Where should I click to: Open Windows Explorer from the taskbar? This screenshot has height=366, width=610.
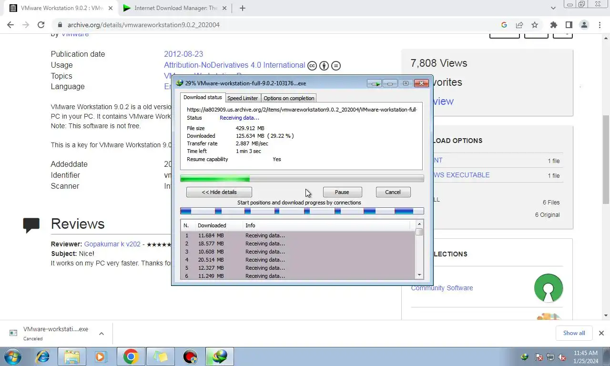pyautogui.click(x=72, y=356)
